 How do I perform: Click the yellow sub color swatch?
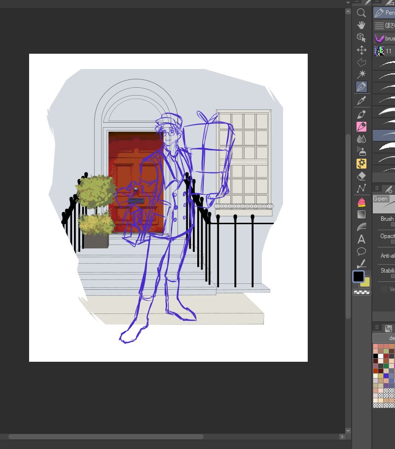(366, 282)
